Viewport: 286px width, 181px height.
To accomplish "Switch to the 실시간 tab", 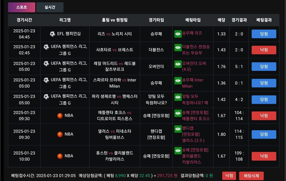I will click(x=50, y=7).
